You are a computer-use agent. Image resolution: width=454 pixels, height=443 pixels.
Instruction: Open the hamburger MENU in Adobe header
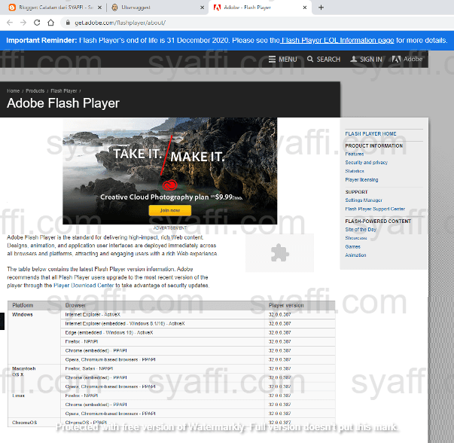pos(282,60)
